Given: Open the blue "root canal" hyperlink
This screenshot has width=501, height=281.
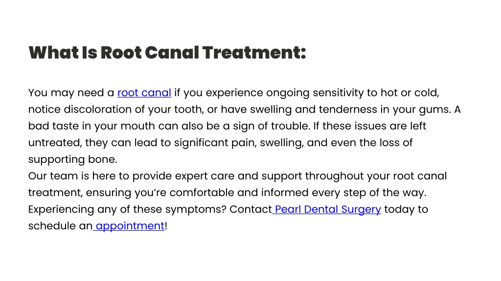Looking at the screenshot, I should pos(144,93).
